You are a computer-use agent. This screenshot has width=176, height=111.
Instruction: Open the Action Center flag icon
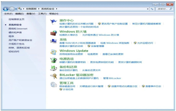[53, 22]
